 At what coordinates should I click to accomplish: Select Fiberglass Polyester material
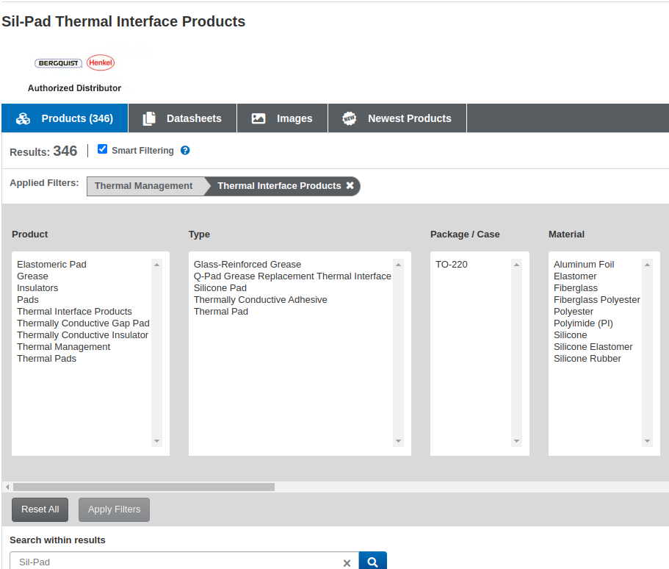[597, 300]
